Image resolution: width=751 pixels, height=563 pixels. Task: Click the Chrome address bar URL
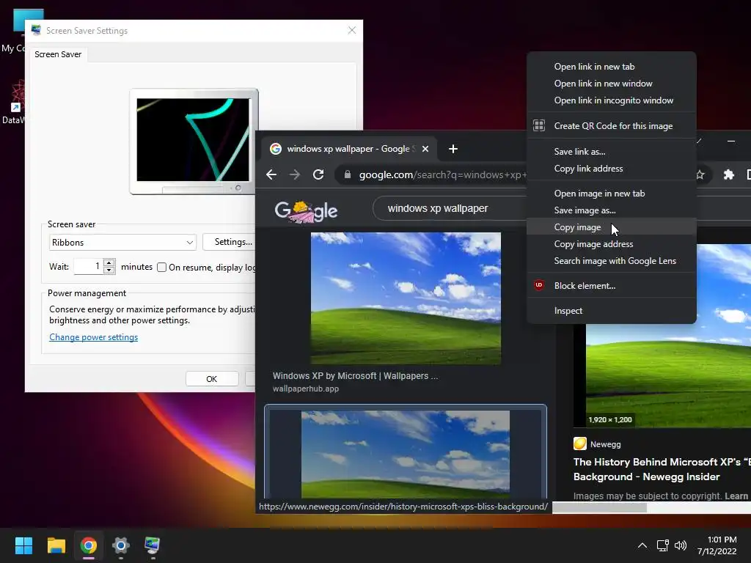(442, 174)
